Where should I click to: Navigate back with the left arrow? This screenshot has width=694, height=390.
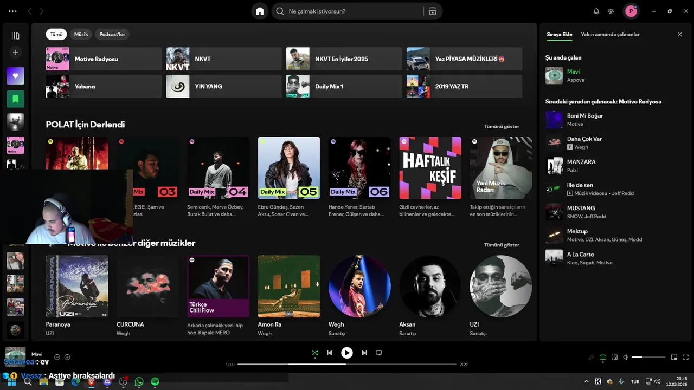[29, 11]
